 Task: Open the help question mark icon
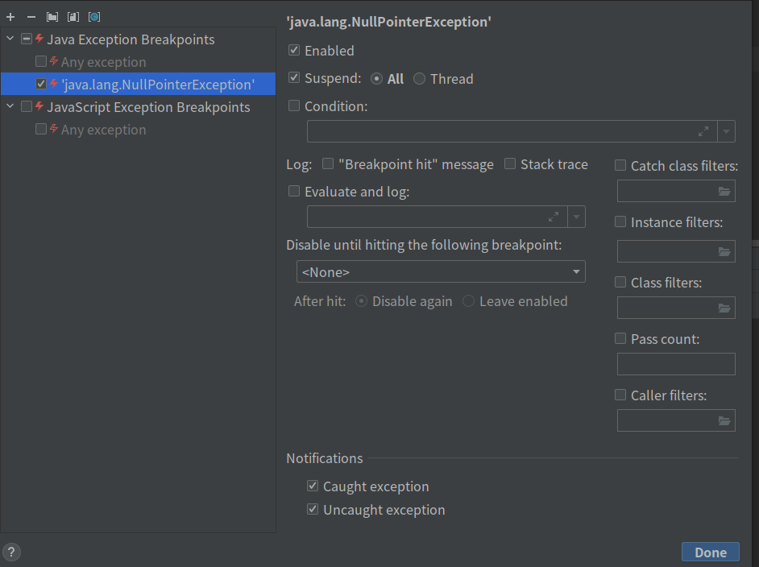[12, 552]
